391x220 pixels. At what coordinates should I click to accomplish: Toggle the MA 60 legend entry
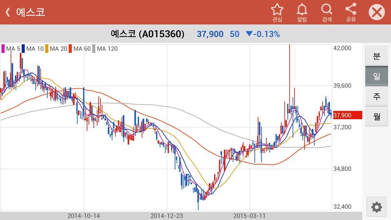click(x=80, y=48)
